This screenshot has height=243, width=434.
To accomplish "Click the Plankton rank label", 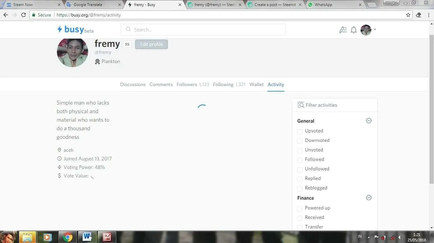I will tap(111, 62).
